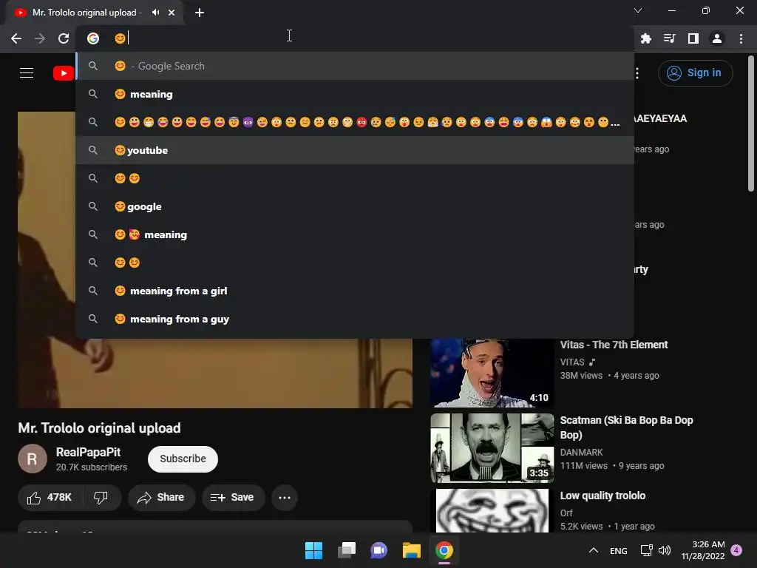Click the YouTube logo
This screenshot has height=568, width=757.
click(64, 73)
